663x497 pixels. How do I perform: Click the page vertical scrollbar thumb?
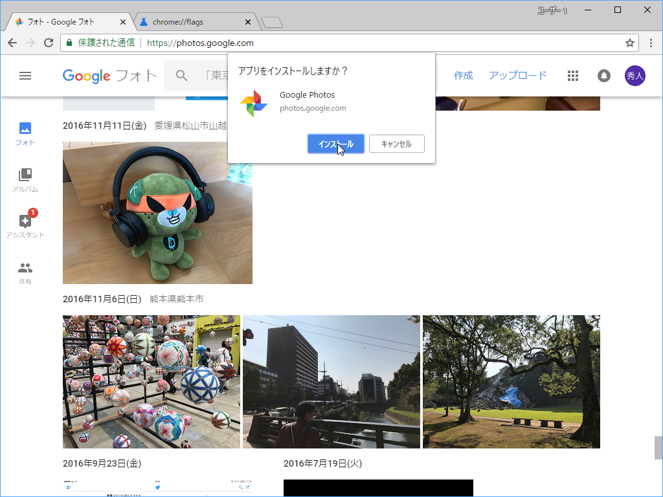(x=658, y=448)
